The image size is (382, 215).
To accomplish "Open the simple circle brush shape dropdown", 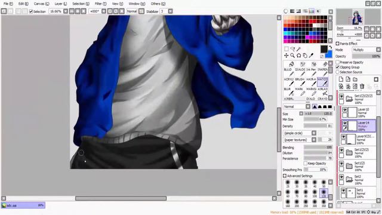I will pyautogui.click(x=300, y=133).
